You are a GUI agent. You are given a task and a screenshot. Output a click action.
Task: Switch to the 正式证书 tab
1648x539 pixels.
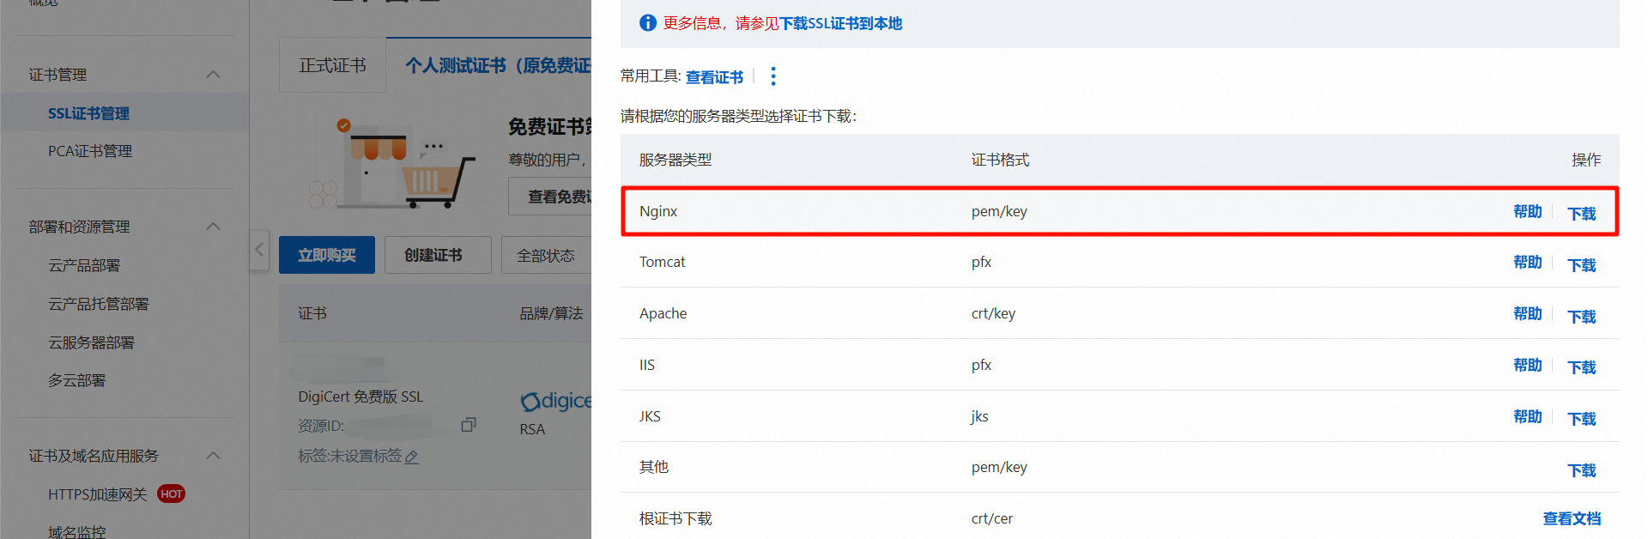[332, 65]
